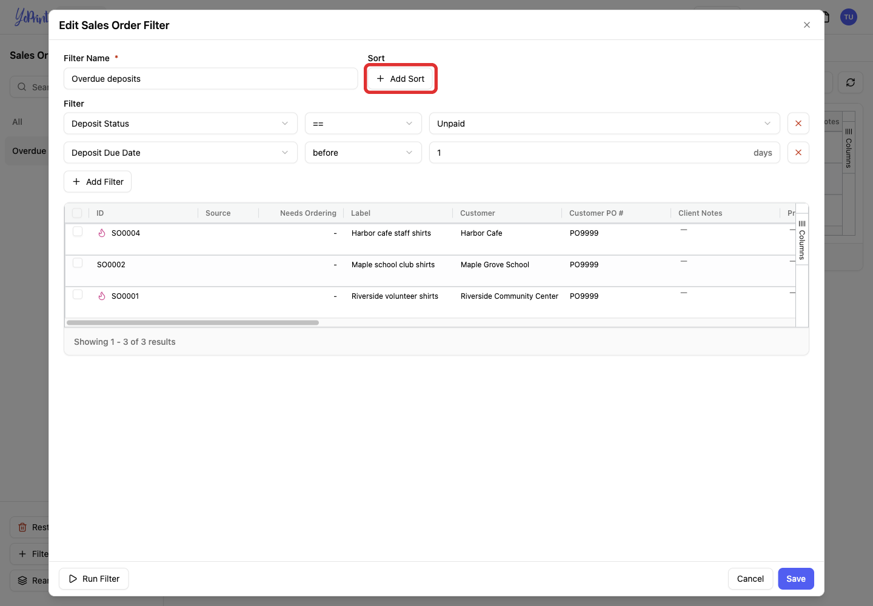This screenshot has width=873, height=606.
Task: Remove the Deposit Due Date filter row
Action: point(798,153)
